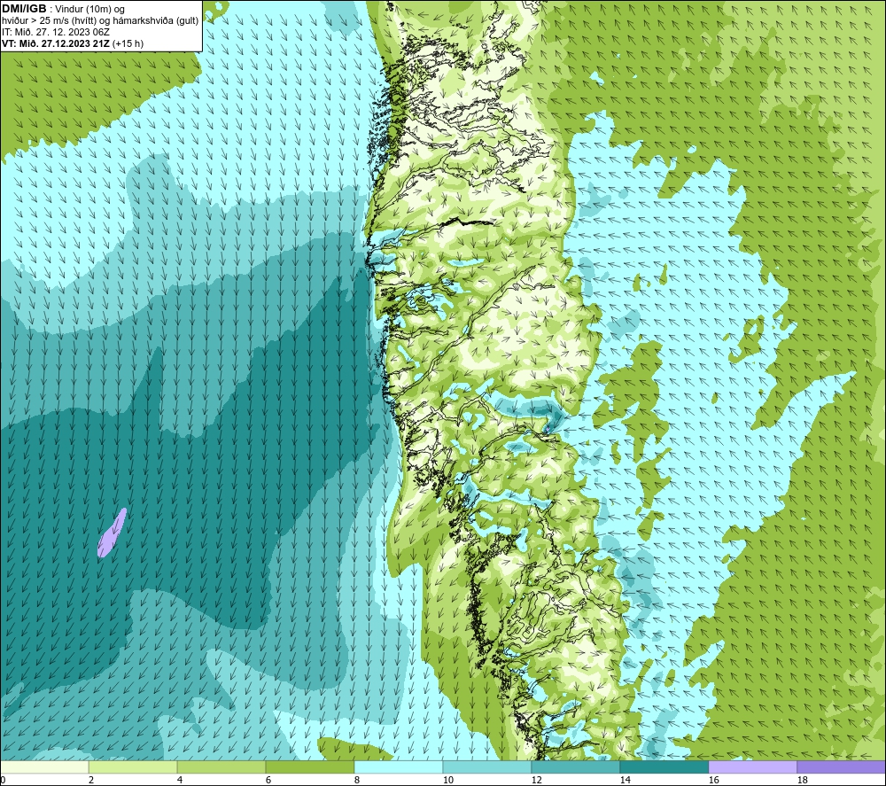This screenshot has height=786, width=886.
Task: Click the legend scale label '6'
Action: (268, 780)
